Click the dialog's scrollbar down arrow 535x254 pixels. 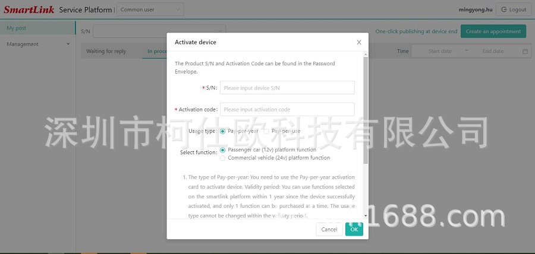(x=366, y=215)
